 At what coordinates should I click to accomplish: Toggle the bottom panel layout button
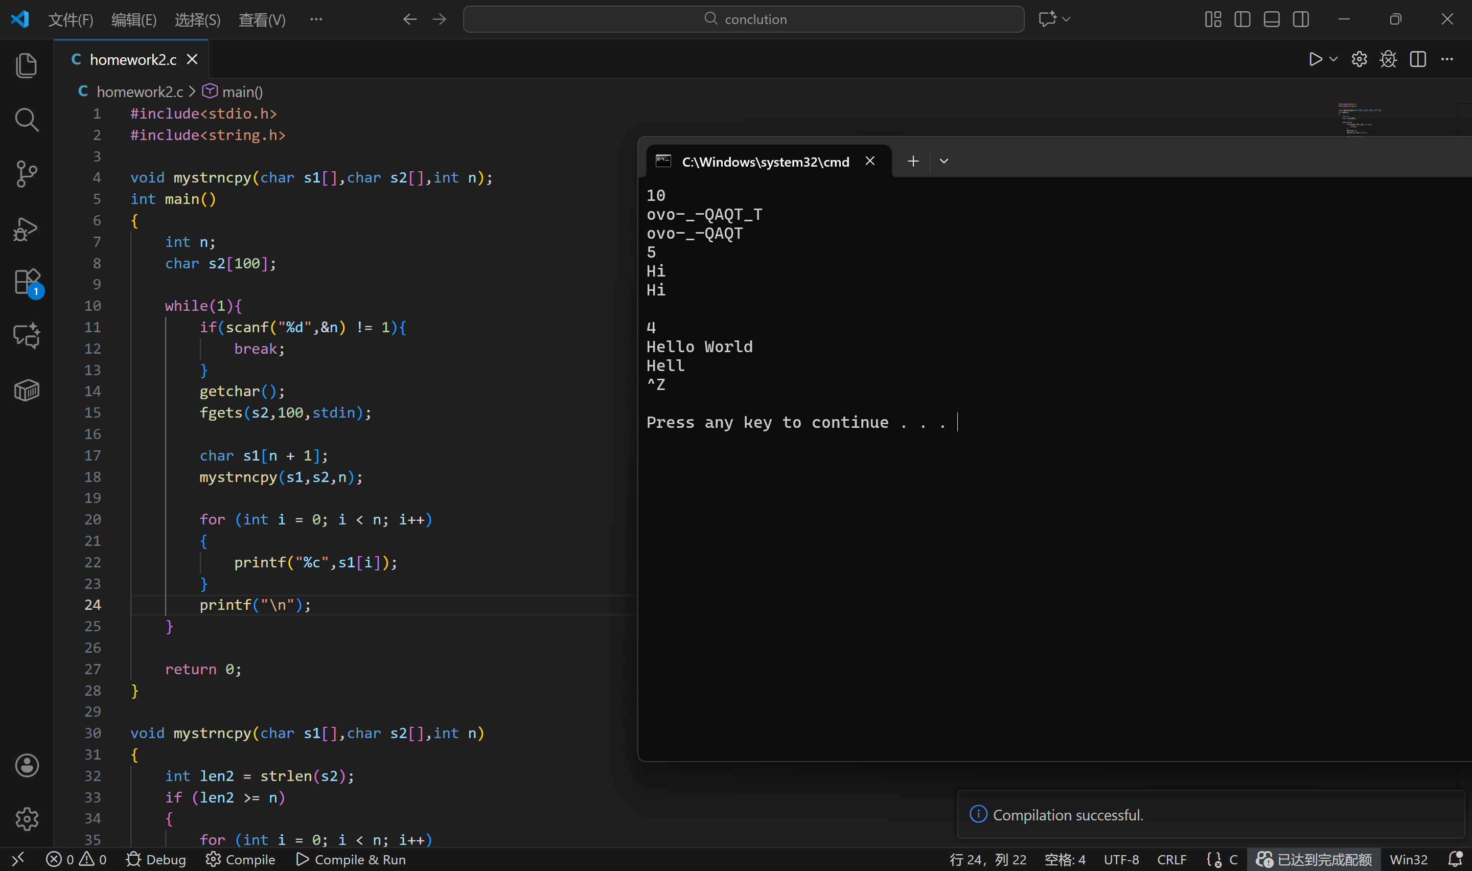pos(1271,19)
